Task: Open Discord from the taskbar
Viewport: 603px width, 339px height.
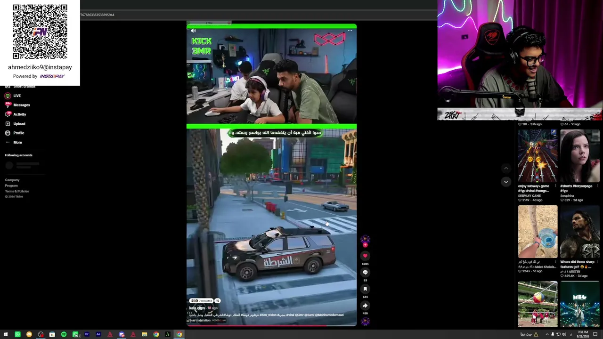Action: [x=122, y=334]
